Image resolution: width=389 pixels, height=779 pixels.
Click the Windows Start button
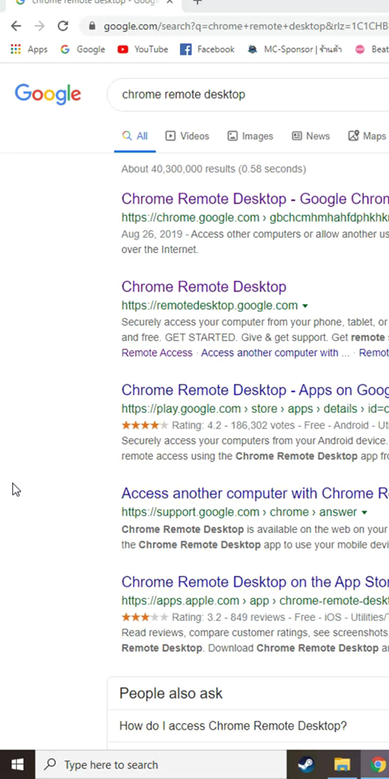pyautogui.click(x=17, y=764)
